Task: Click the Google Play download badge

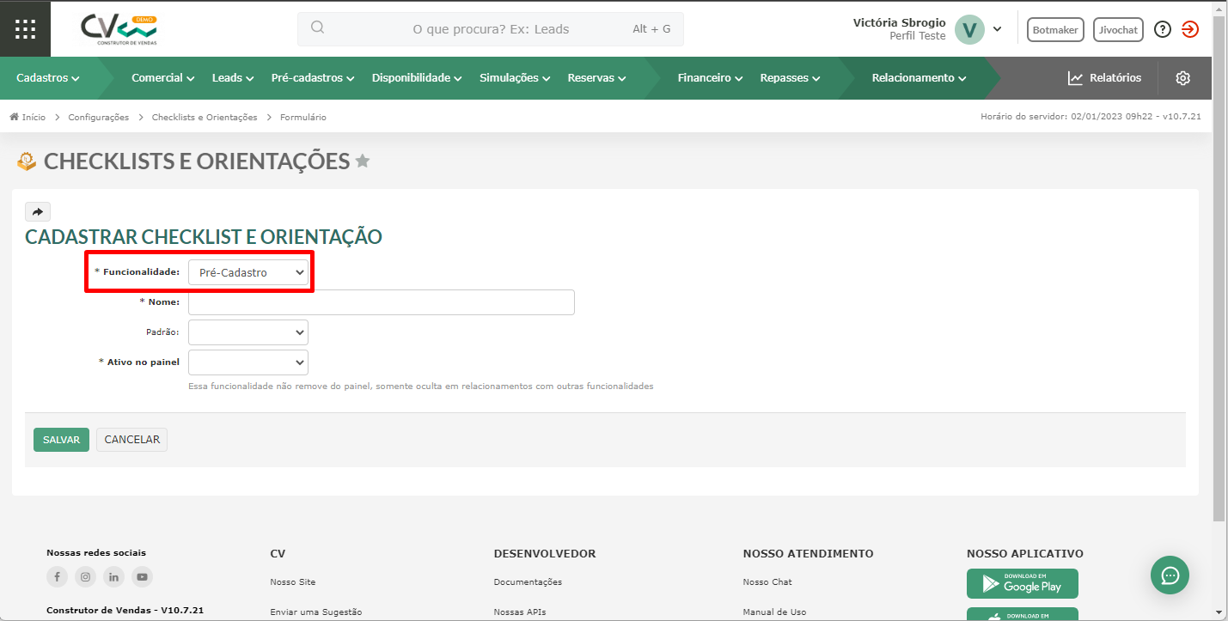Action: click(1023, 583)
